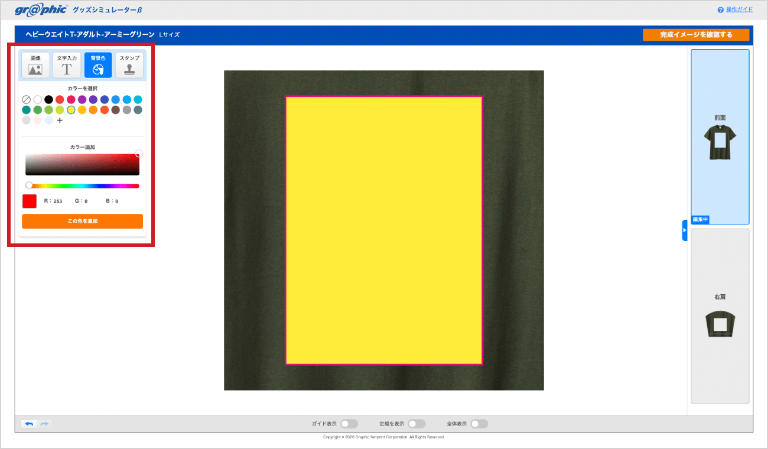The image size is (768, 449).
Task: Select the teal color swatch
Action: tap(26, 110)
